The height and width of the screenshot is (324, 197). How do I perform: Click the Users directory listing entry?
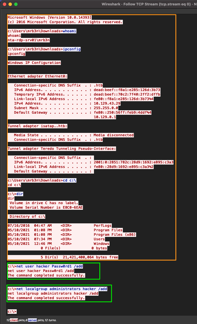coord(99,239)
